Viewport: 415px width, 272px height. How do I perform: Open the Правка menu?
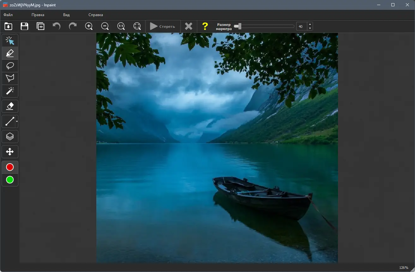[38, 15]
